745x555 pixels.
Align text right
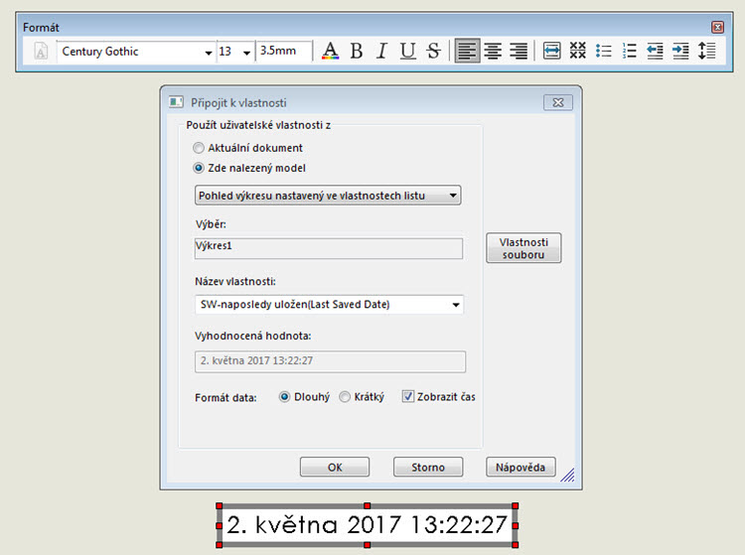[519, 51]
